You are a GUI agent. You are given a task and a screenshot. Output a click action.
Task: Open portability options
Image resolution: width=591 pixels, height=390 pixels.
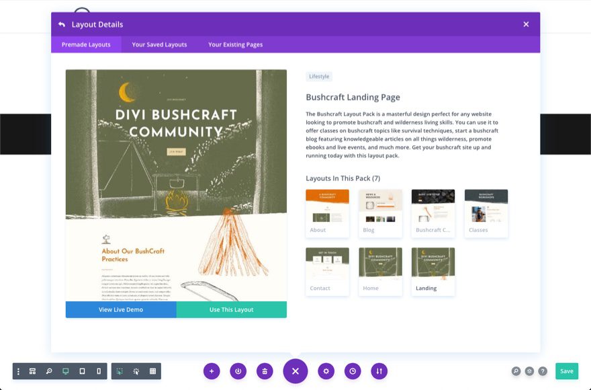click(x=379, y=370)
